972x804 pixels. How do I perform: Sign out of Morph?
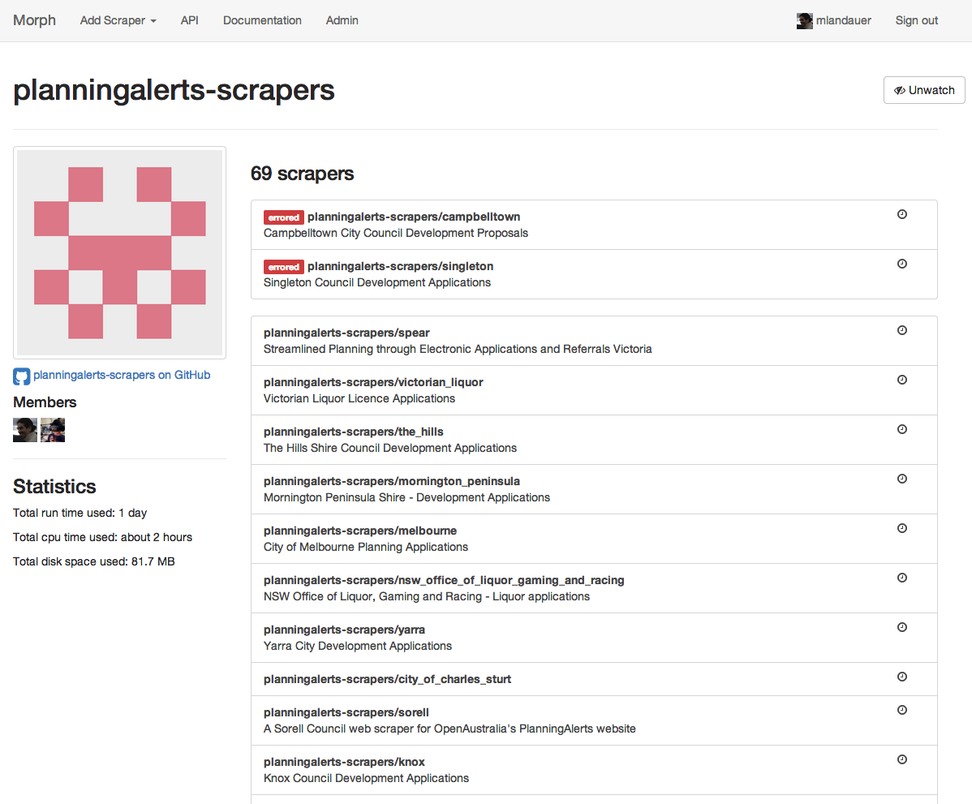point(917,20)
